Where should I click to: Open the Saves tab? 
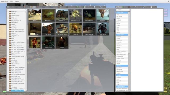pyautogui.click(x=103, y=7)
